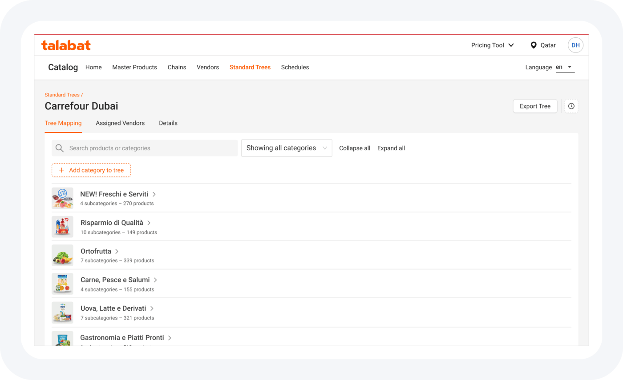The height and width of the screenshot is (380, 623).
Task: Click '7 subcategories – 339 products' text
Action: [117, 260]
